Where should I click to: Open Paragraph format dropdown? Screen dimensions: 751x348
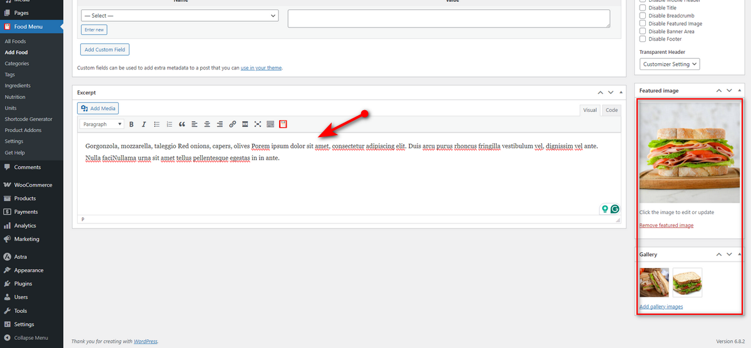tap(102, 125)
